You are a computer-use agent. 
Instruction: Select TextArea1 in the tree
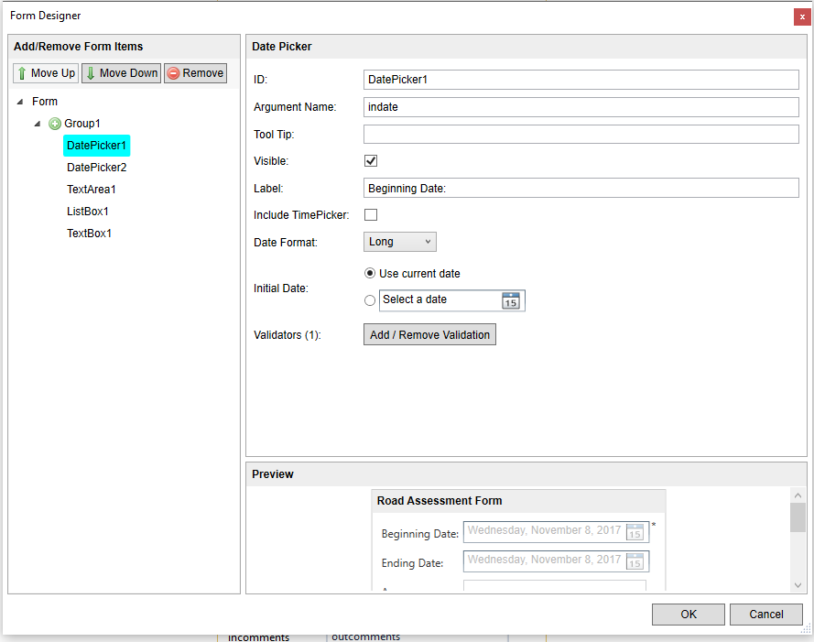point(92,189)
